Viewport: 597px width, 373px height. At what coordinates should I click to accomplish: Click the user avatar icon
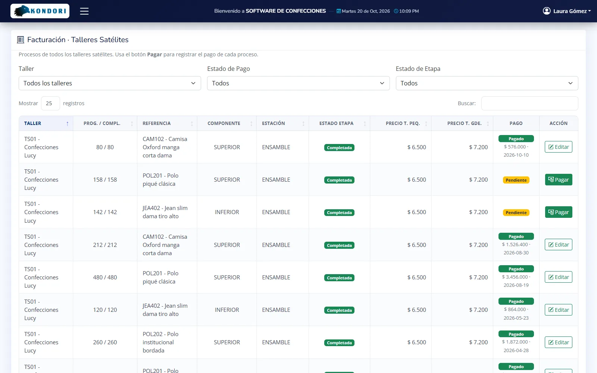pyautogui.click(x=547, y=11)
